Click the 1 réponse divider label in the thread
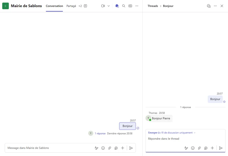228x156 pixels. [185, 107]
